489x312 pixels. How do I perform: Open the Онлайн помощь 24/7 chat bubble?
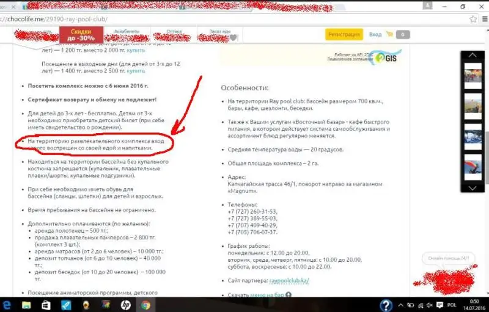click(x=449, y=258)
